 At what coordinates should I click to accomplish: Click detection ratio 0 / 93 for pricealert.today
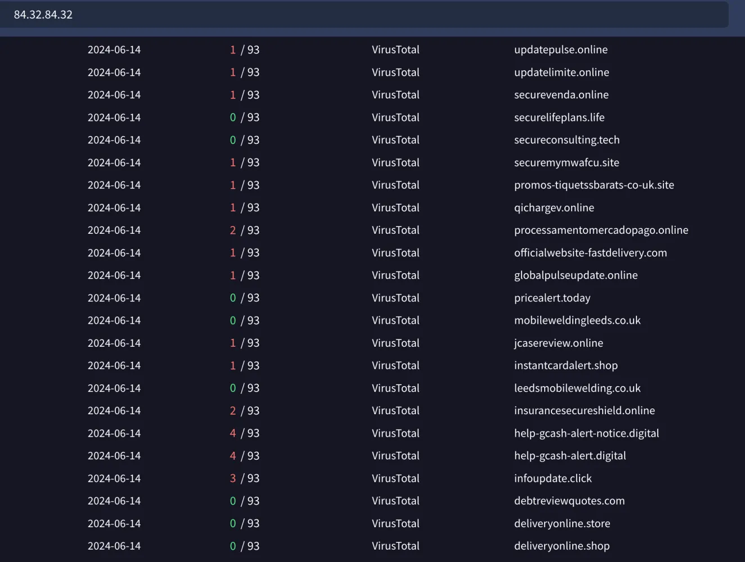[245, 298]
